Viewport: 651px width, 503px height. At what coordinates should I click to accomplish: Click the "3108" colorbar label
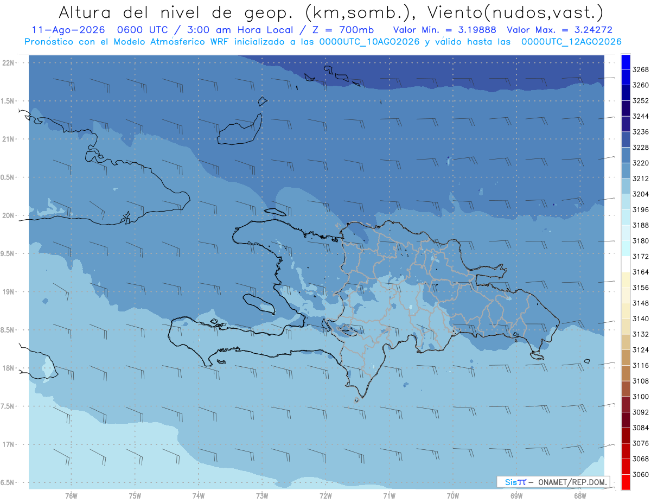[641, 381]
